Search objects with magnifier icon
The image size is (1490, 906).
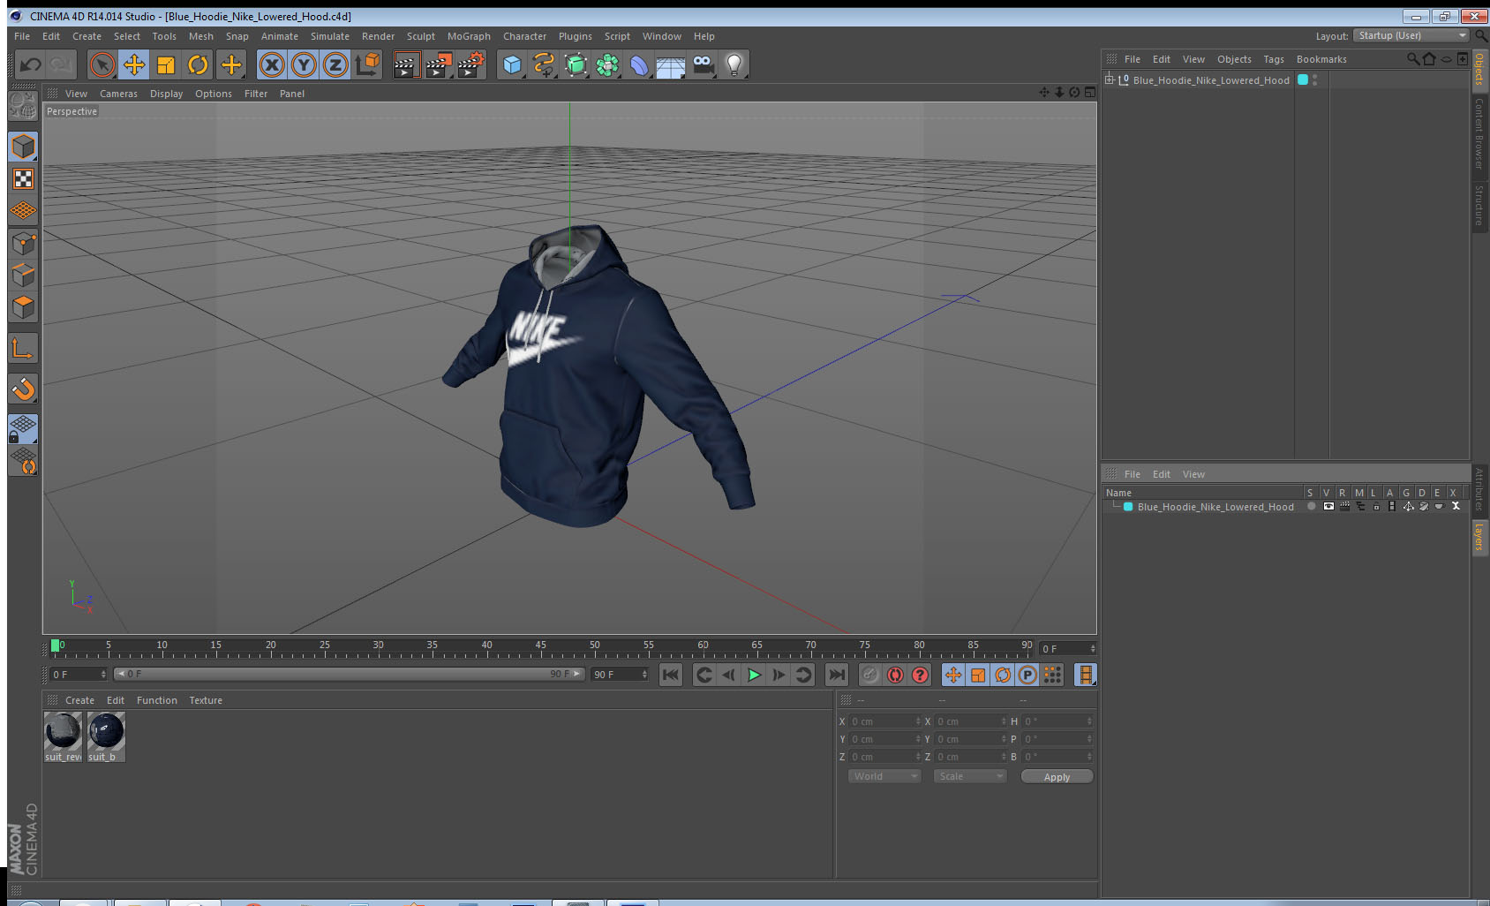pos(1412,59)
